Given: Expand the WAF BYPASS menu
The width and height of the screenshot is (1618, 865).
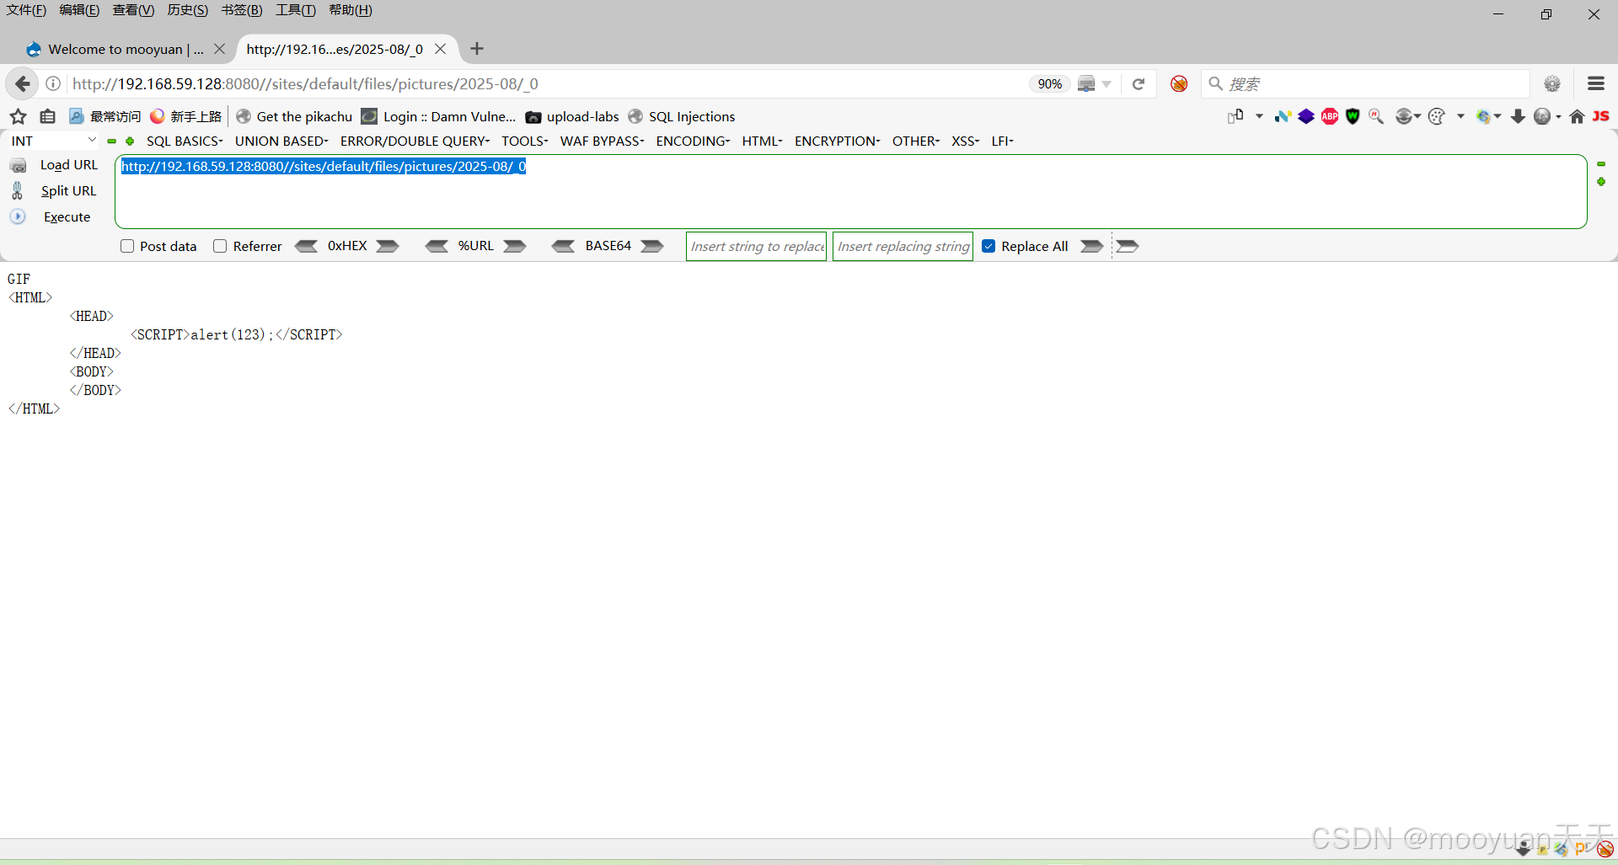Looking at the screenshot, I should [602, 141].
